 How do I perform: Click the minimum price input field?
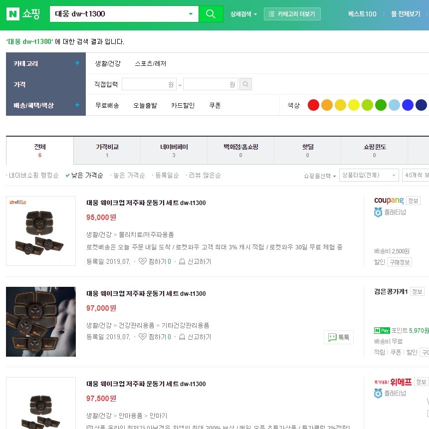[149, 84]
